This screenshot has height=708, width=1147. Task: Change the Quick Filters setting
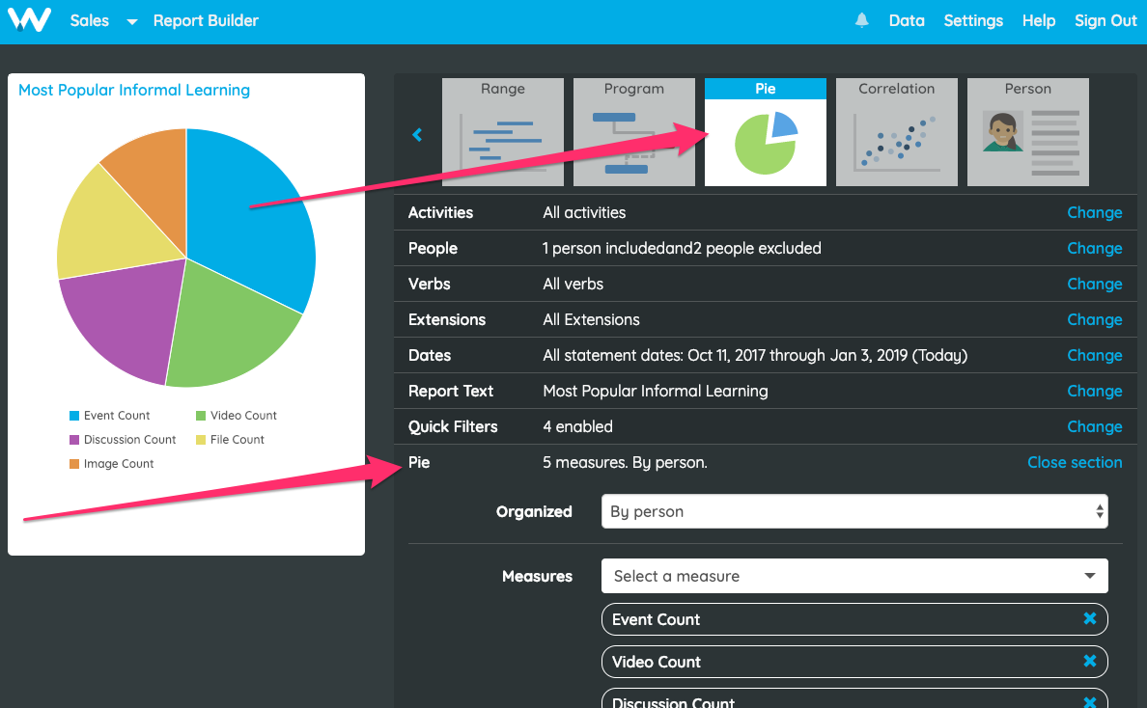pyautogui.click(x=1094, y=426)
